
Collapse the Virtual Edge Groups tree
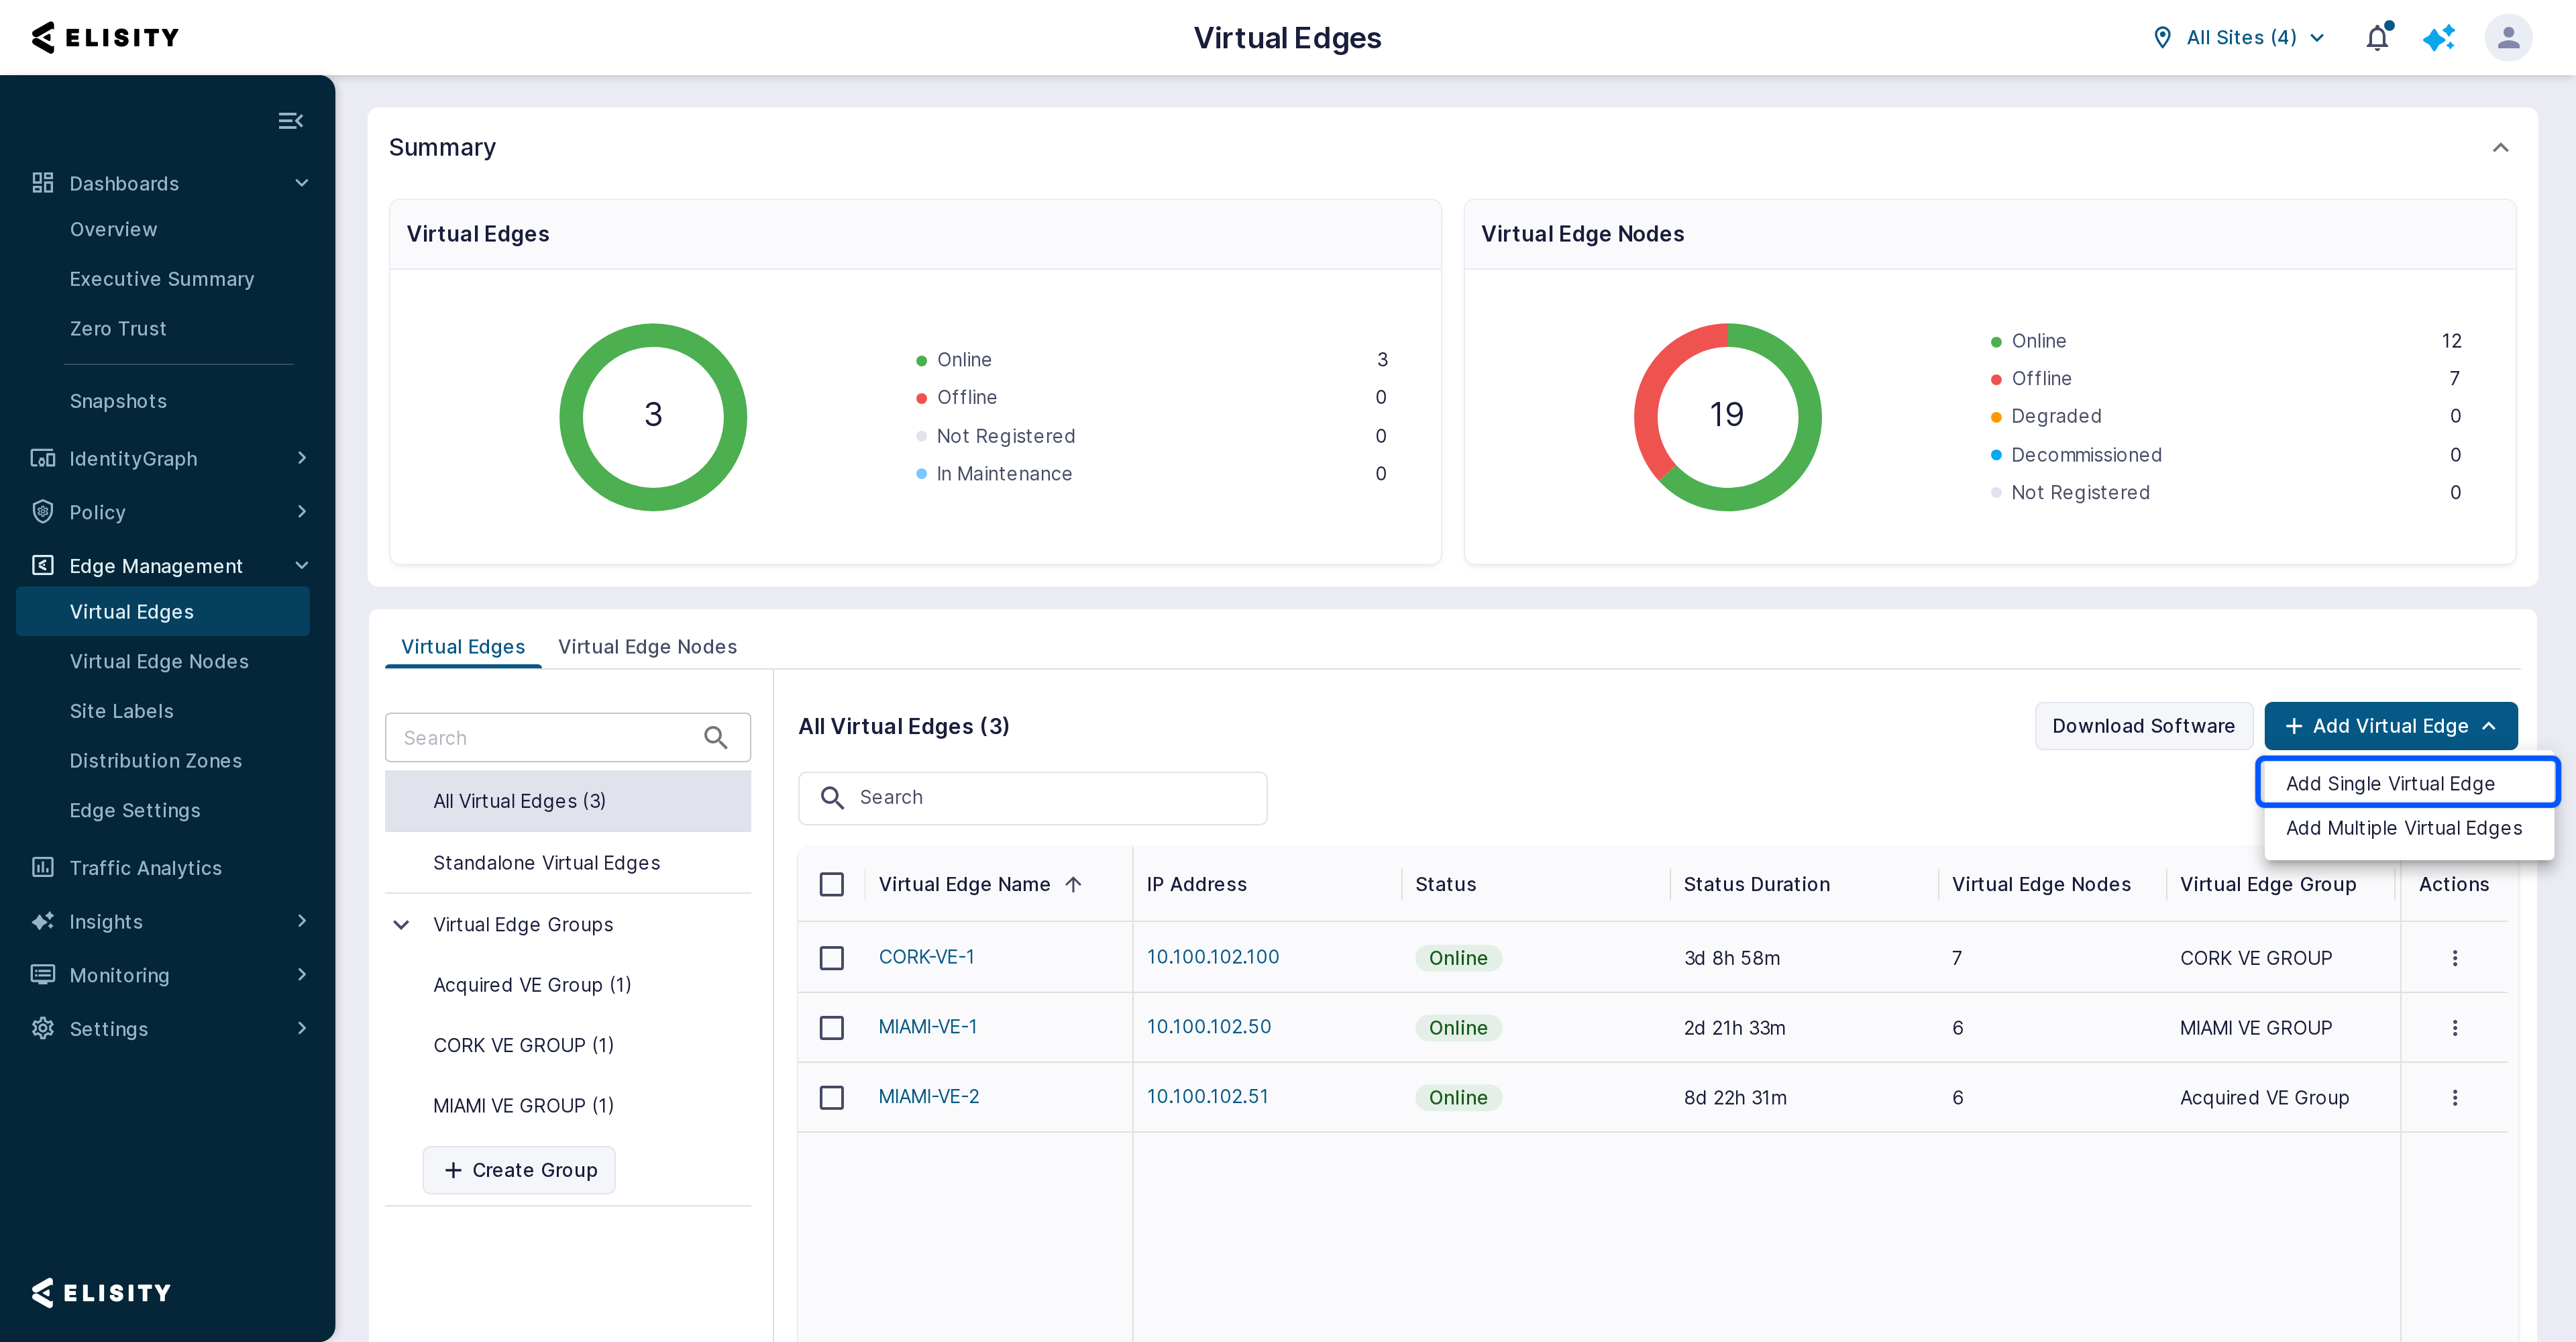tap(401, 925)
